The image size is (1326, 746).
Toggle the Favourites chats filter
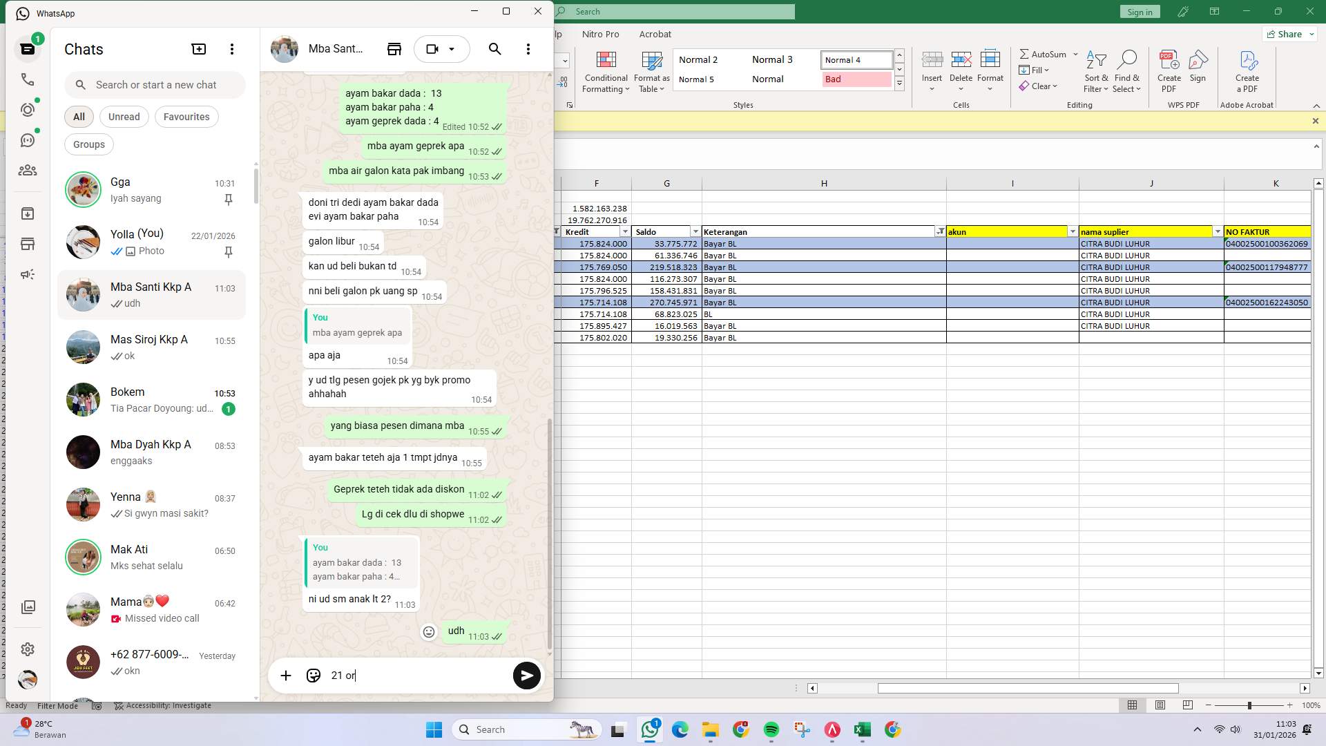[x=186, y=117]
